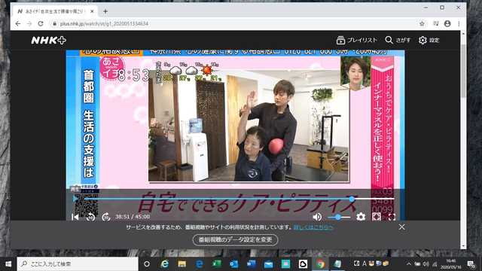Open the Chrome three-dot menu
The width and height of the screenshot is (482, 271).
pos(459,23)
